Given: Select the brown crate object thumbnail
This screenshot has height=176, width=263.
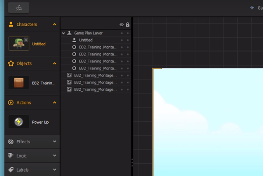Looking at the screenshot, I should click(x=18, y=83).
